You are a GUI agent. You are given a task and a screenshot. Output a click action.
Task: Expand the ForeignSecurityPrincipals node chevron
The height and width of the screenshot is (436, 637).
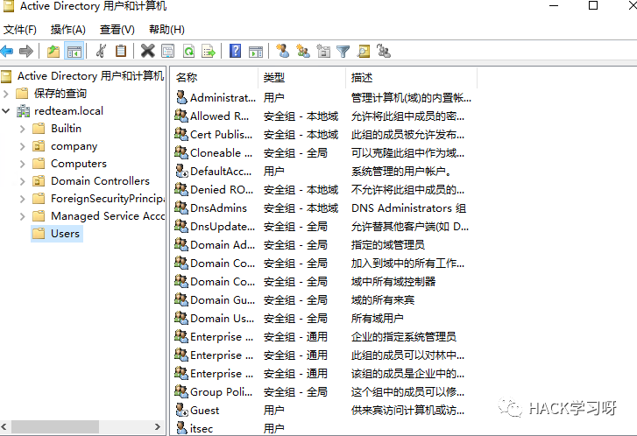(x=23, y=199)
